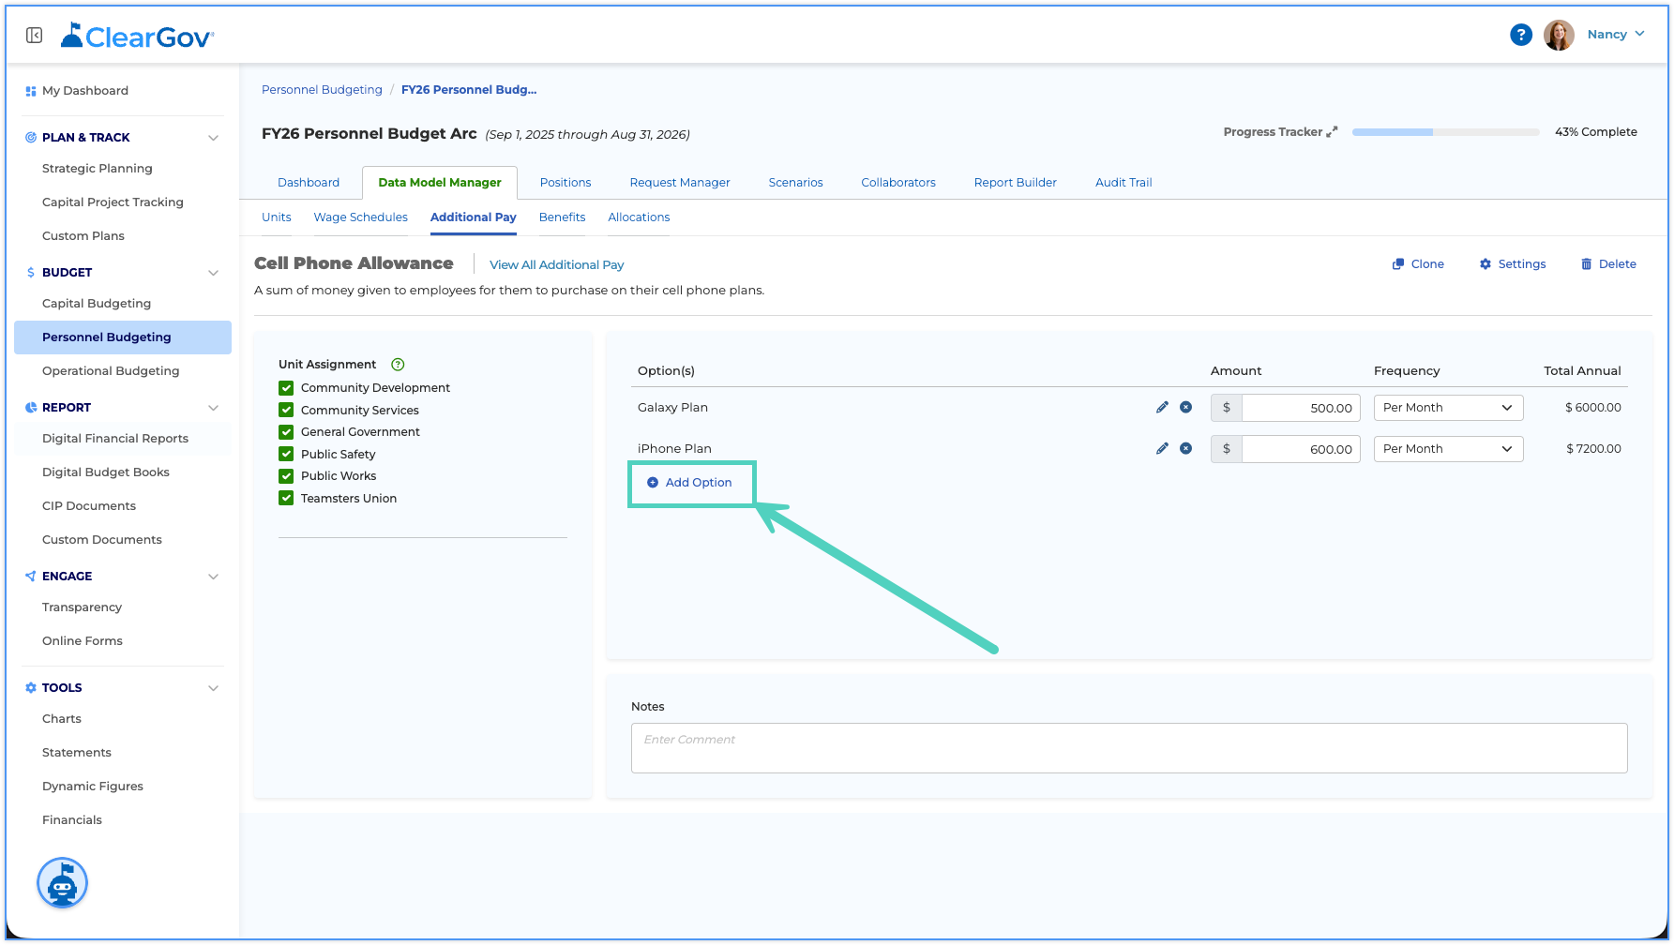The width and height of the screenshot is (1674, 945).
Task: Click the Delete trash icon
Action: click(x=1587, y=264)
